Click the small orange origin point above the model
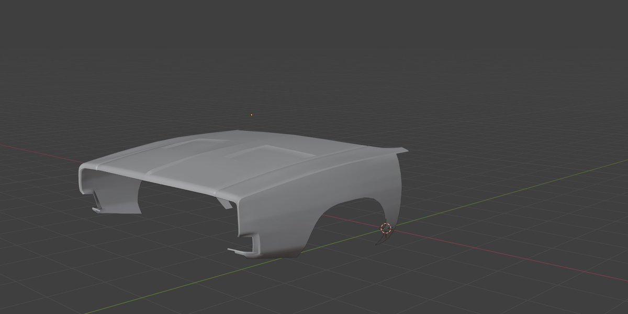 [x=252, y=115]
